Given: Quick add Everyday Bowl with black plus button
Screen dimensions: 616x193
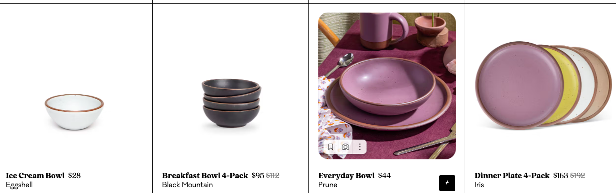Looking at the screenshot, I should (x=447, y=183).
